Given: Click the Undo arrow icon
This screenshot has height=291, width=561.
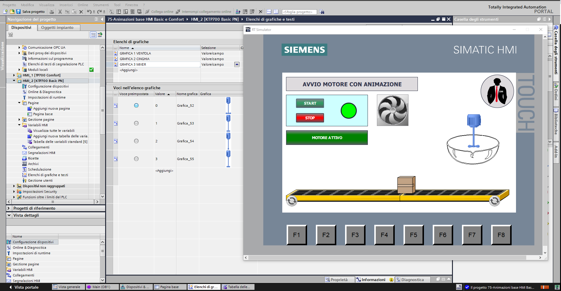Looking at the screenshot, I should (89, 12).
